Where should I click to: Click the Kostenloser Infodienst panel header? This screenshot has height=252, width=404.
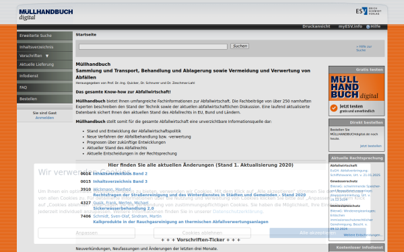tap(357, 247)
